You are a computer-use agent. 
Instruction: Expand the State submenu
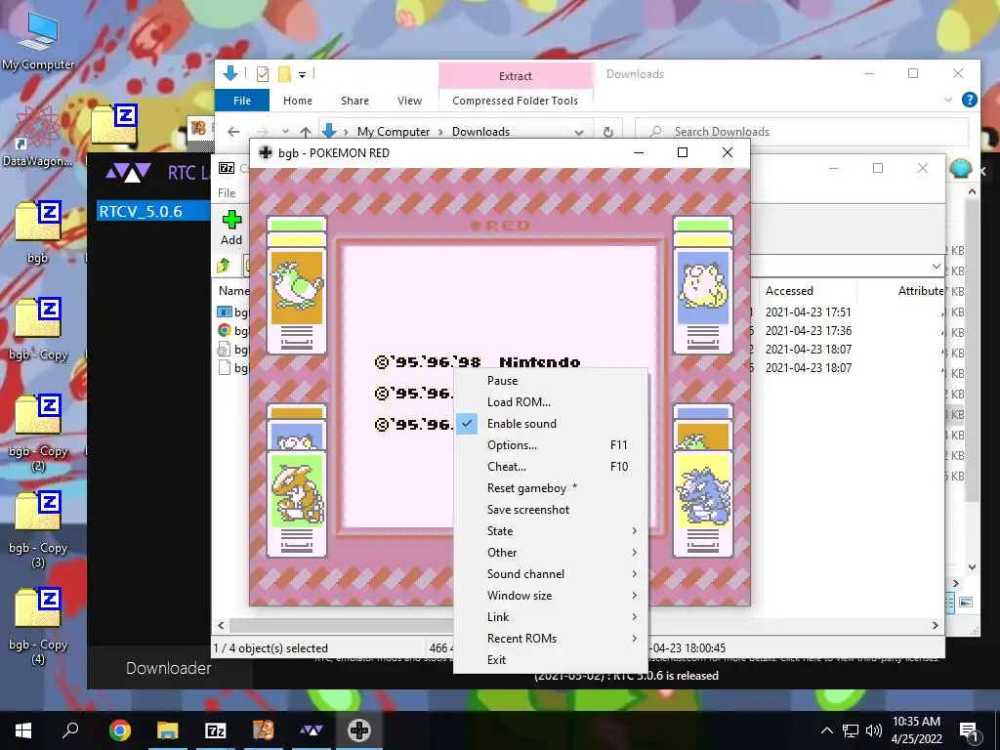551,531
